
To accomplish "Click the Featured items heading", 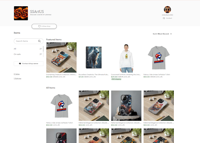I will [54, 39].
